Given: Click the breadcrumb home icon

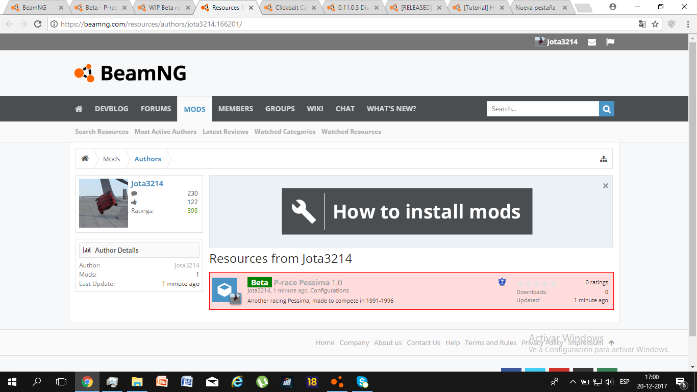Looking at the screenshot, I should (x=85, y=159).
